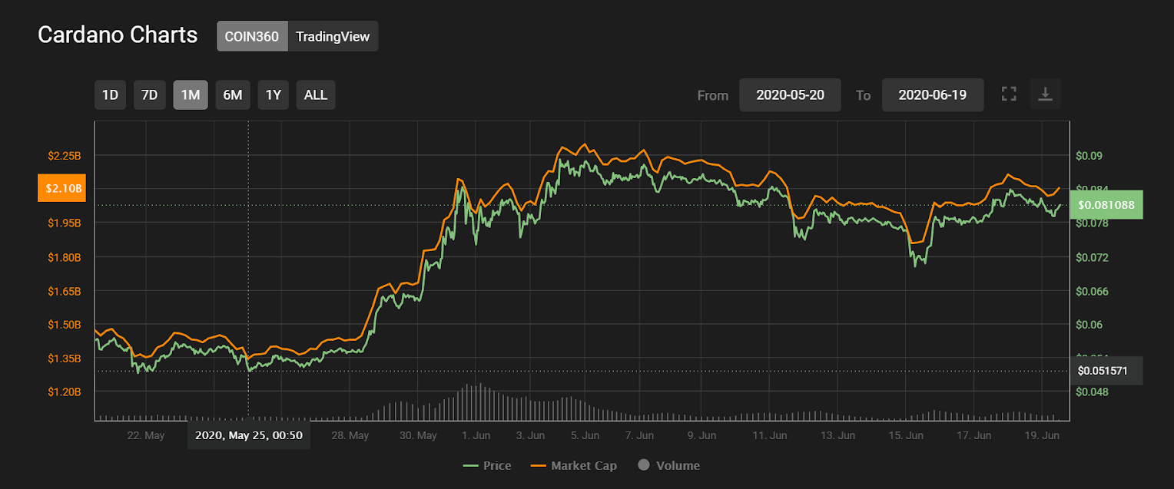Open the To date field 2020-06-19

click(932, 95)
